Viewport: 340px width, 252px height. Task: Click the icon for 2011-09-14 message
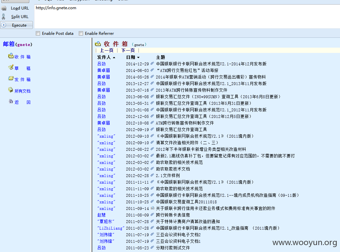click(152, 208)
